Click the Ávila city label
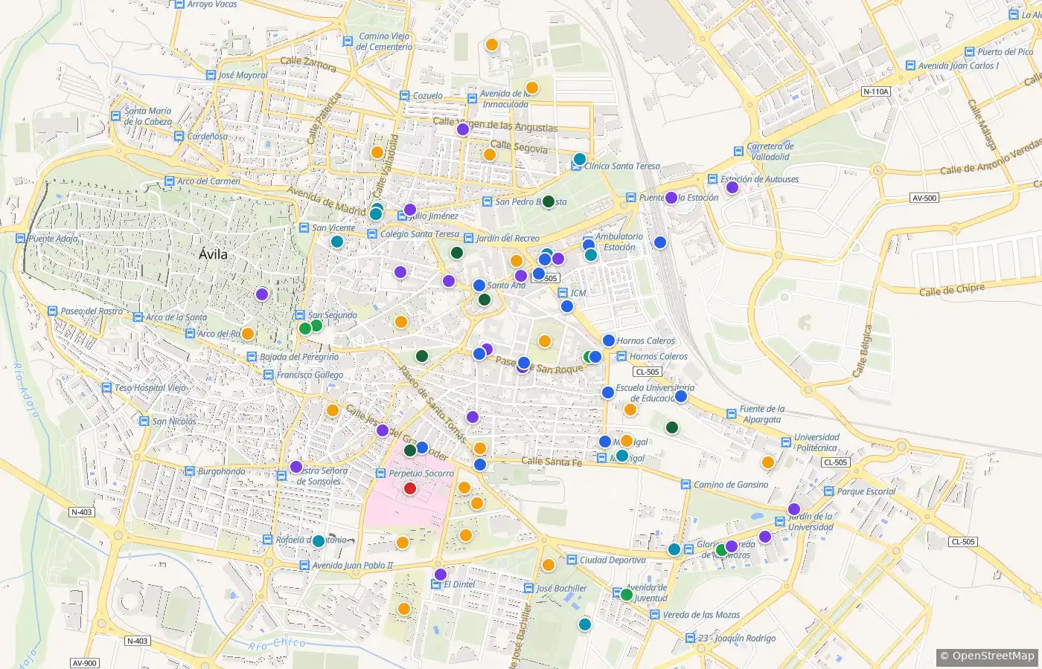Viewport: 1042px width, 669px height. coord(214,254)
